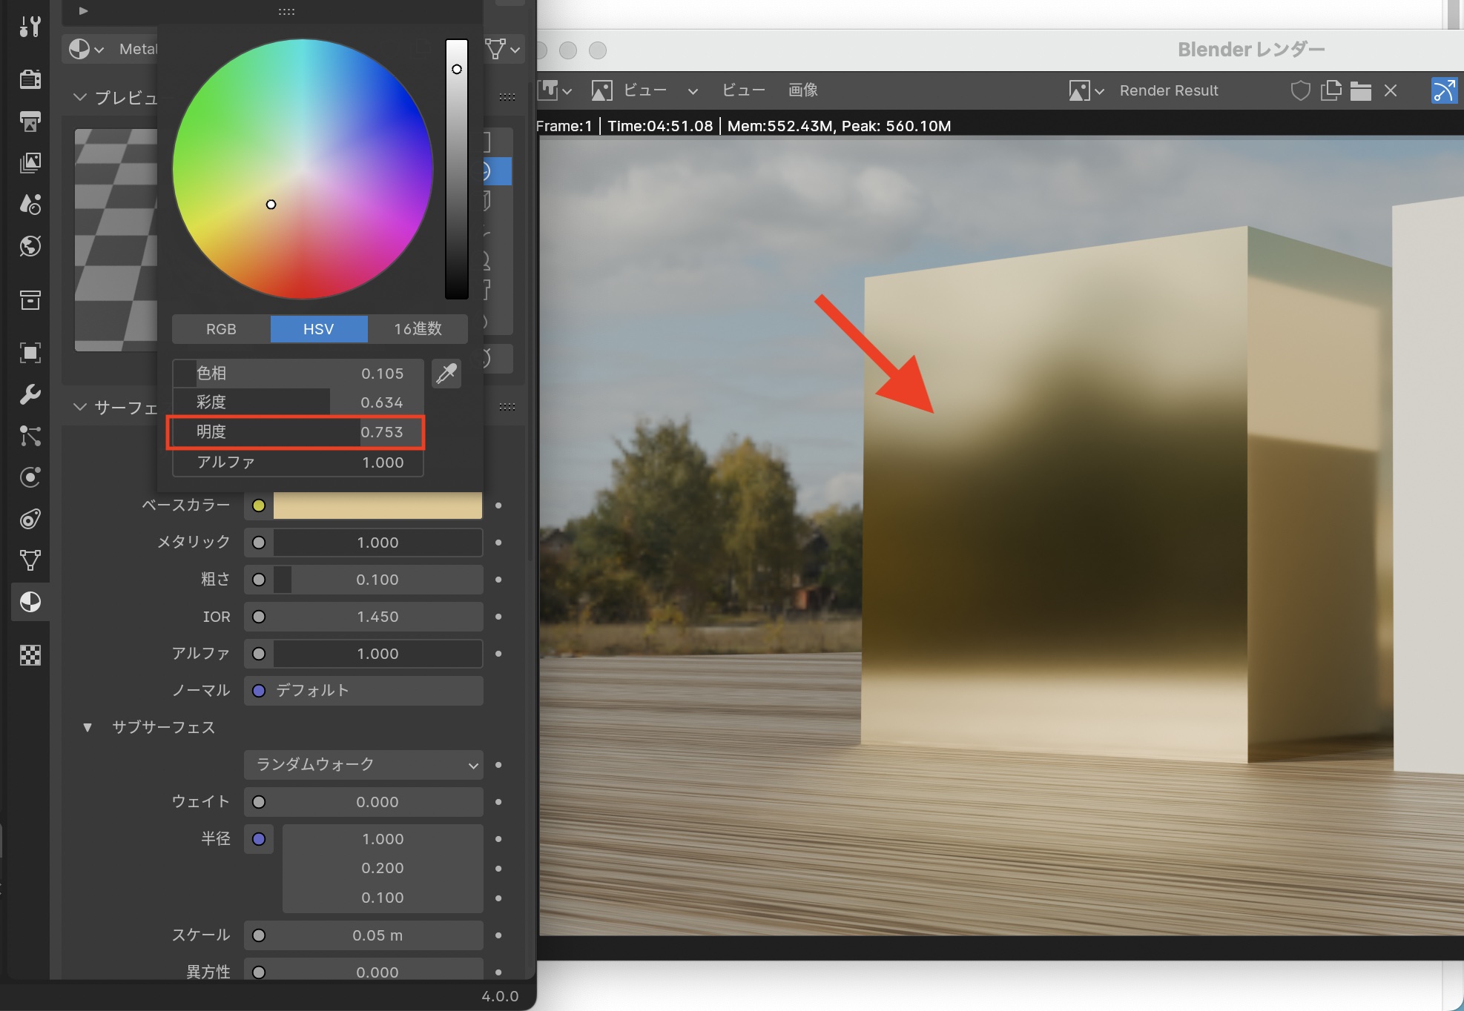
Task: Open the Output properties printer icon
Action: (x=30, y=121)
